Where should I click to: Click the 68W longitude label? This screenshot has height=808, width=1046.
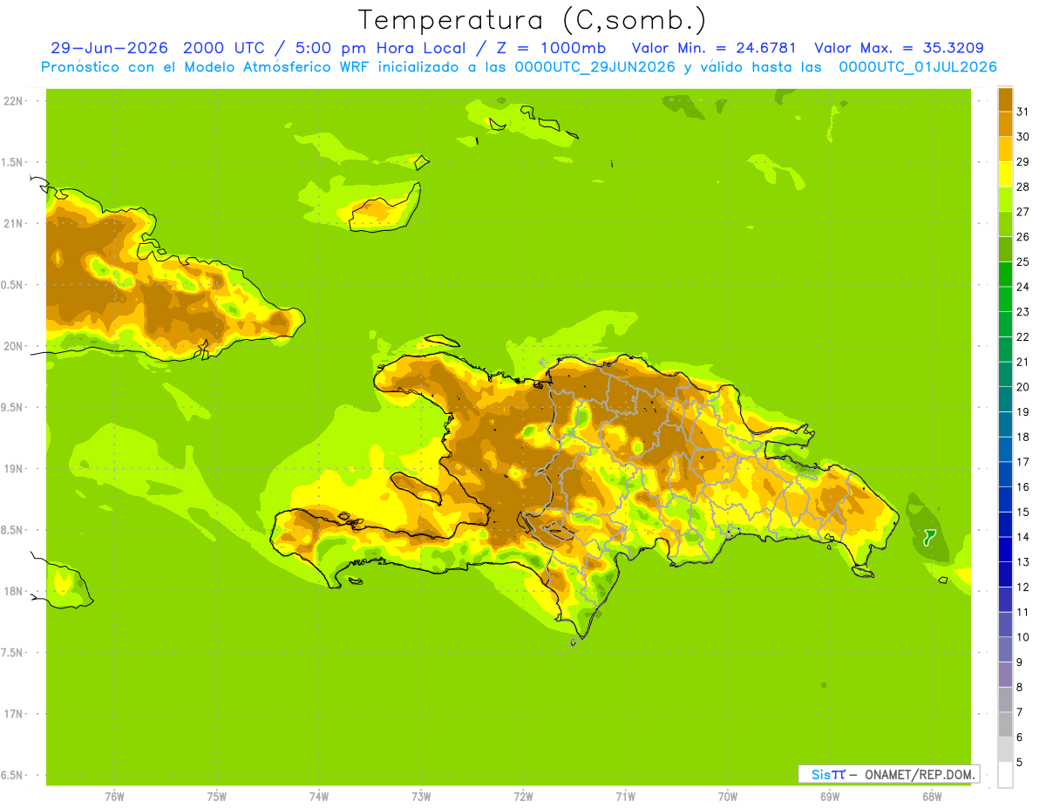coord(932,797)
